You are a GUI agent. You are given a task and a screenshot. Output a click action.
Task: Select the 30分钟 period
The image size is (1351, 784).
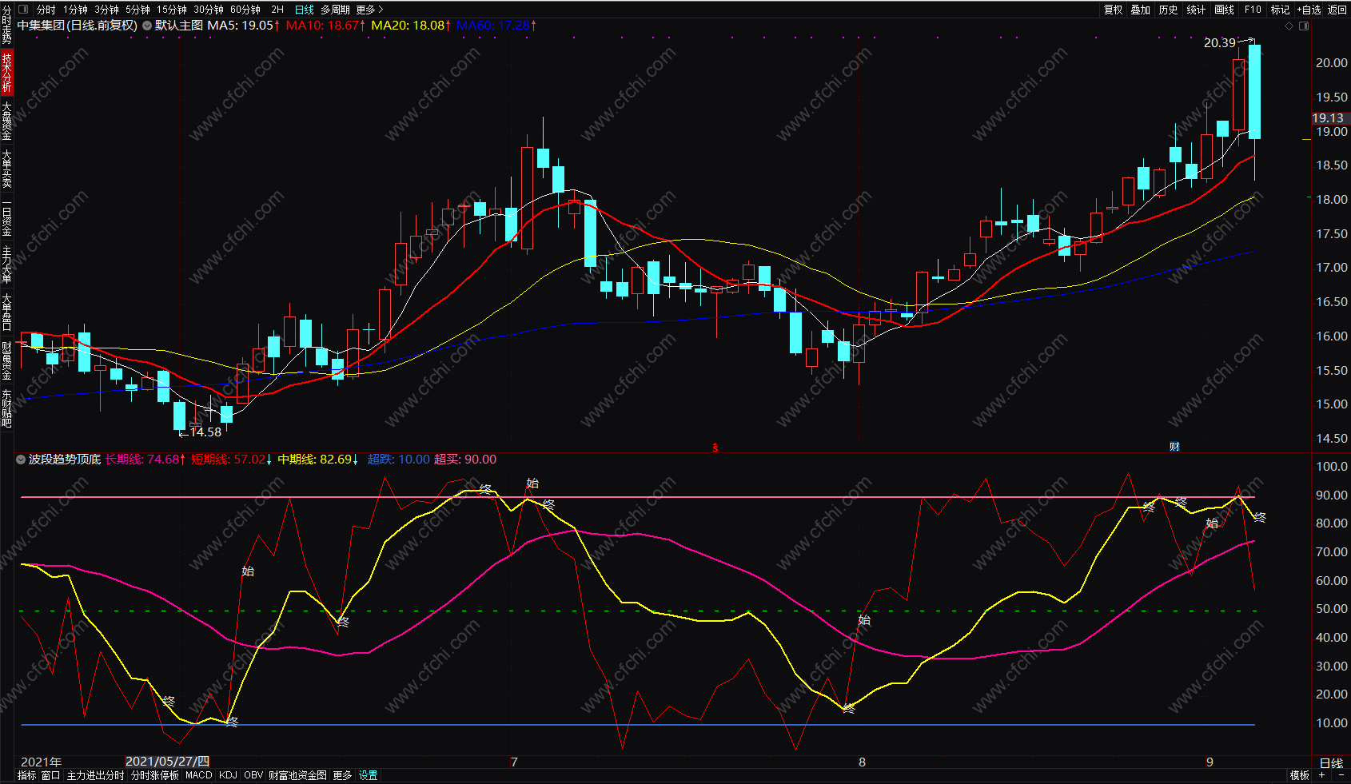[209, 10]
